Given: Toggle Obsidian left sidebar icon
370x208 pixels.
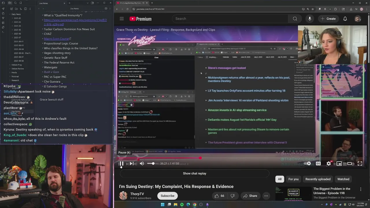Looking at the screenshot, I should click(3, 3).
